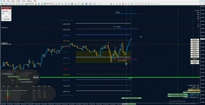Click the Submit button in Easy Order

tap(6, 16)
